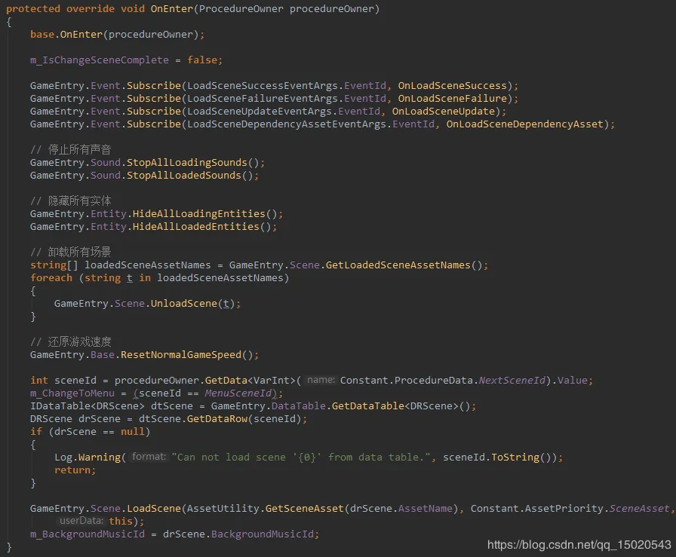The image size is (676, 557).
Task: Click the HideAllLoadingEntities method call
Action: click(198, 213)
